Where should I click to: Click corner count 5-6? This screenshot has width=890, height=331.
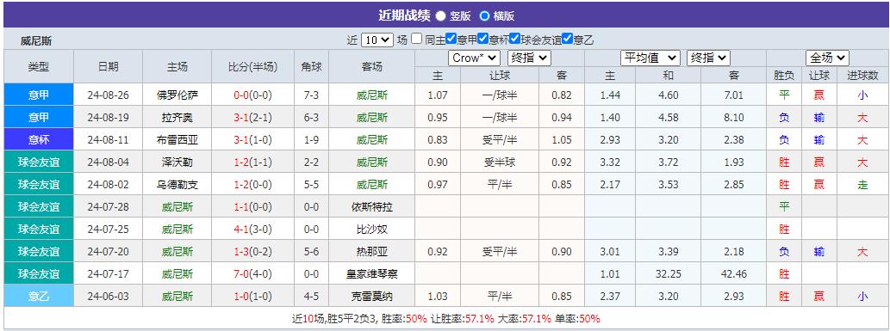pyautogui.click(x=311, y=252)
